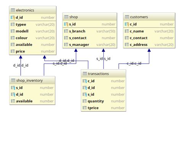Select the price column in electronics
Viewport: 181px width, 141px height.
[x=20, y=51]
